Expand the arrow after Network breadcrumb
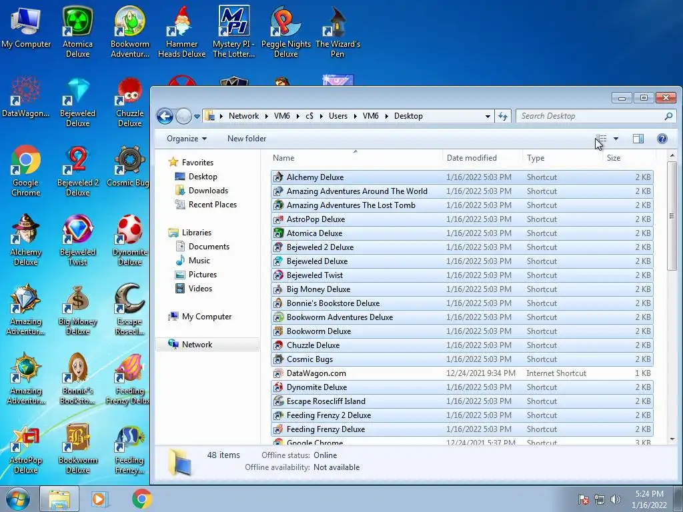Image resolution: width=683 pixels, height=512 pixels. click(x=266, y=116)
